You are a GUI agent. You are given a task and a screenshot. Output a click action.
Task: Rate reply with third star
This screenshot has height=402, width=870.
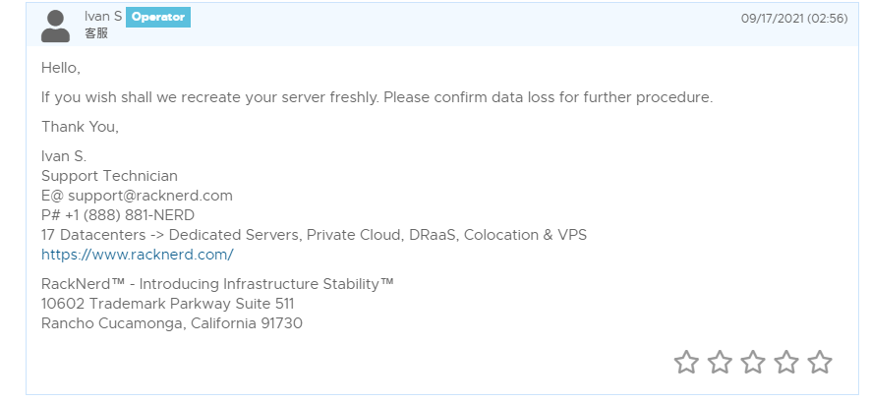[753, 363]
